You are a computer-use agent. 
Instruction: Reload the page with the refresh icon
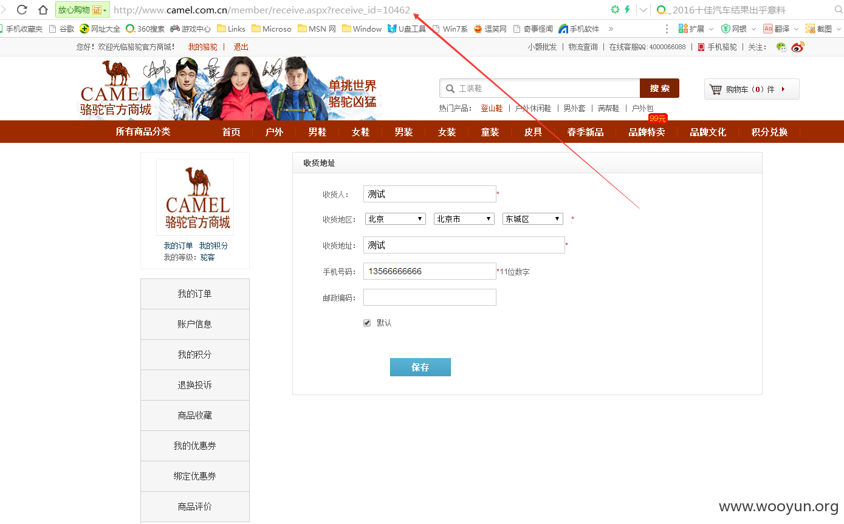(22, 10)
